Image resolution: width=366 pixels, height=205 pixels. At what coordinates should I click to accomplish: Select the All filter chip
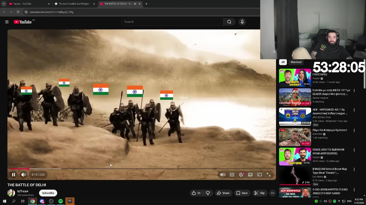tap(283, 62)
